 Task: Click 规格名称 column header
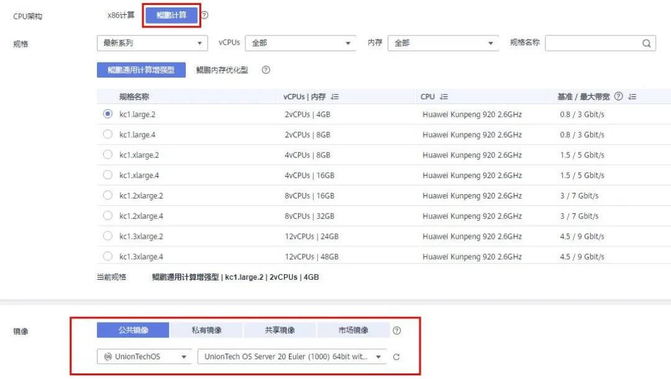coord(134,97)
